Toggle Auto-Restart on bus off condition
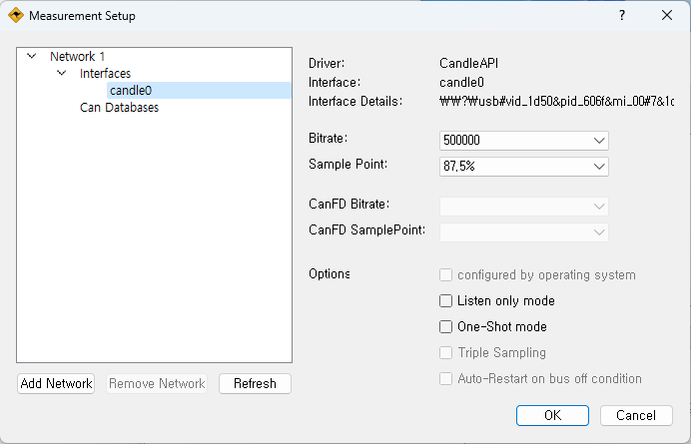Image resolution: width=693 pixels, height=445 pixels. tap(446, 379)
